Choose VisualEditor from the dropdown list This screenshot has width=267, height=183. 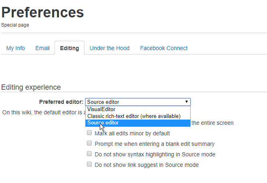coord(101,109)
